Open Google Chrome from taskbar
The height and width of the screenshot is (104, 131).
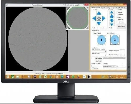pyautogui.click(x=51, y=77)
